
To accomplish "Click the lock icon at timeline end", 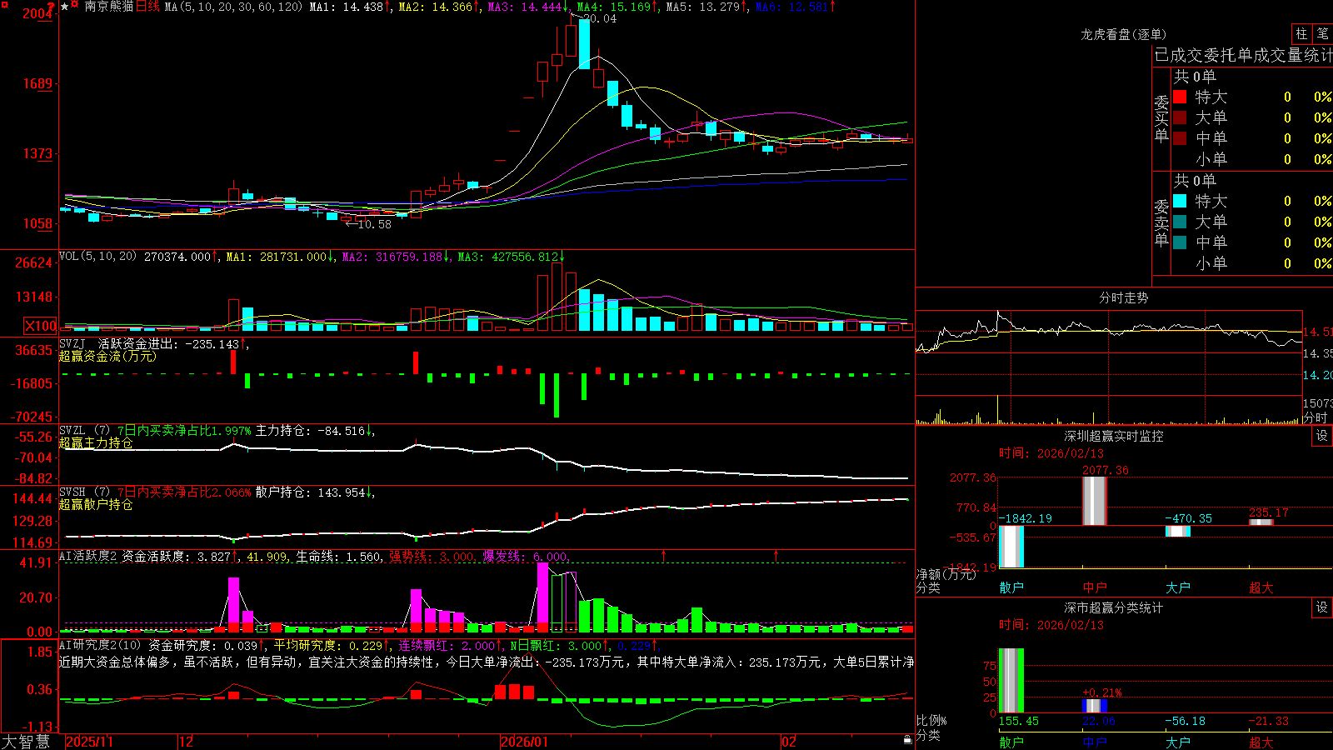I will (907, 740).
